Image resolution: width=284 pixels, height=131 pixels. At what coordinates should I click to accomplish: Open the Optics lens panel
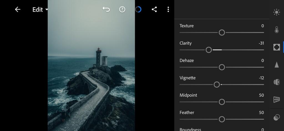pos(277,82)
